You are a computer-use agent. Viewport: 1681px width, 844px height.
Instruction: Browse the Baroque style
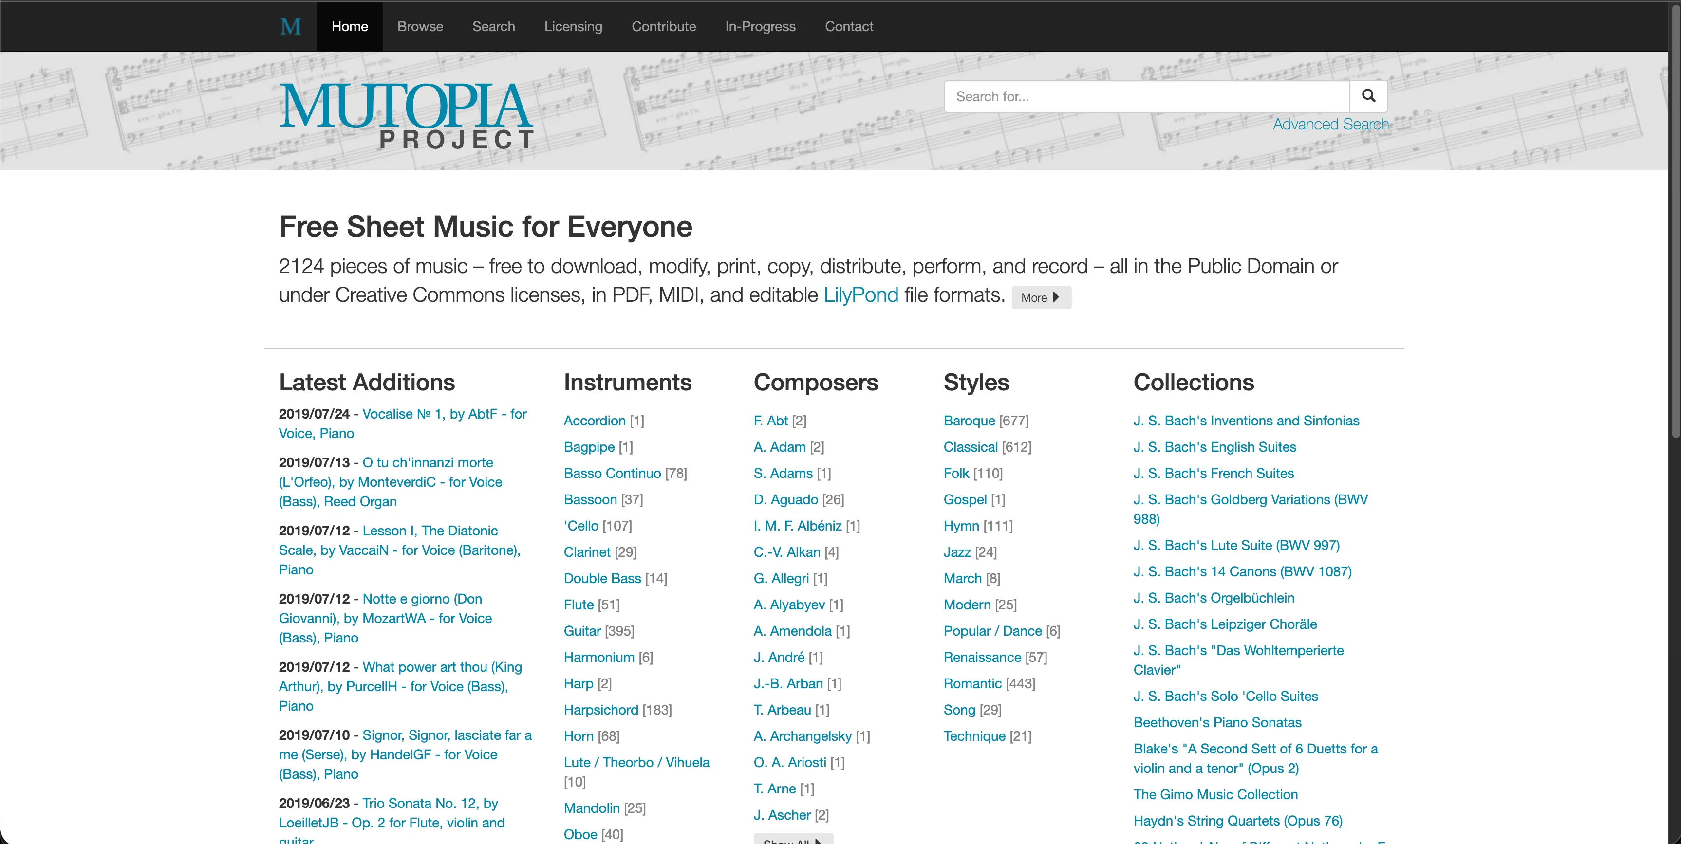point(969,421)
